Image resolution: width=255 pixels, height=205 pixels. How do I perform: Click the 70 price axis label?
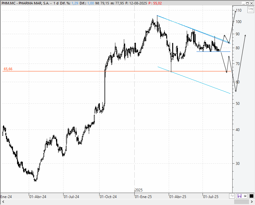coord(238,63)
